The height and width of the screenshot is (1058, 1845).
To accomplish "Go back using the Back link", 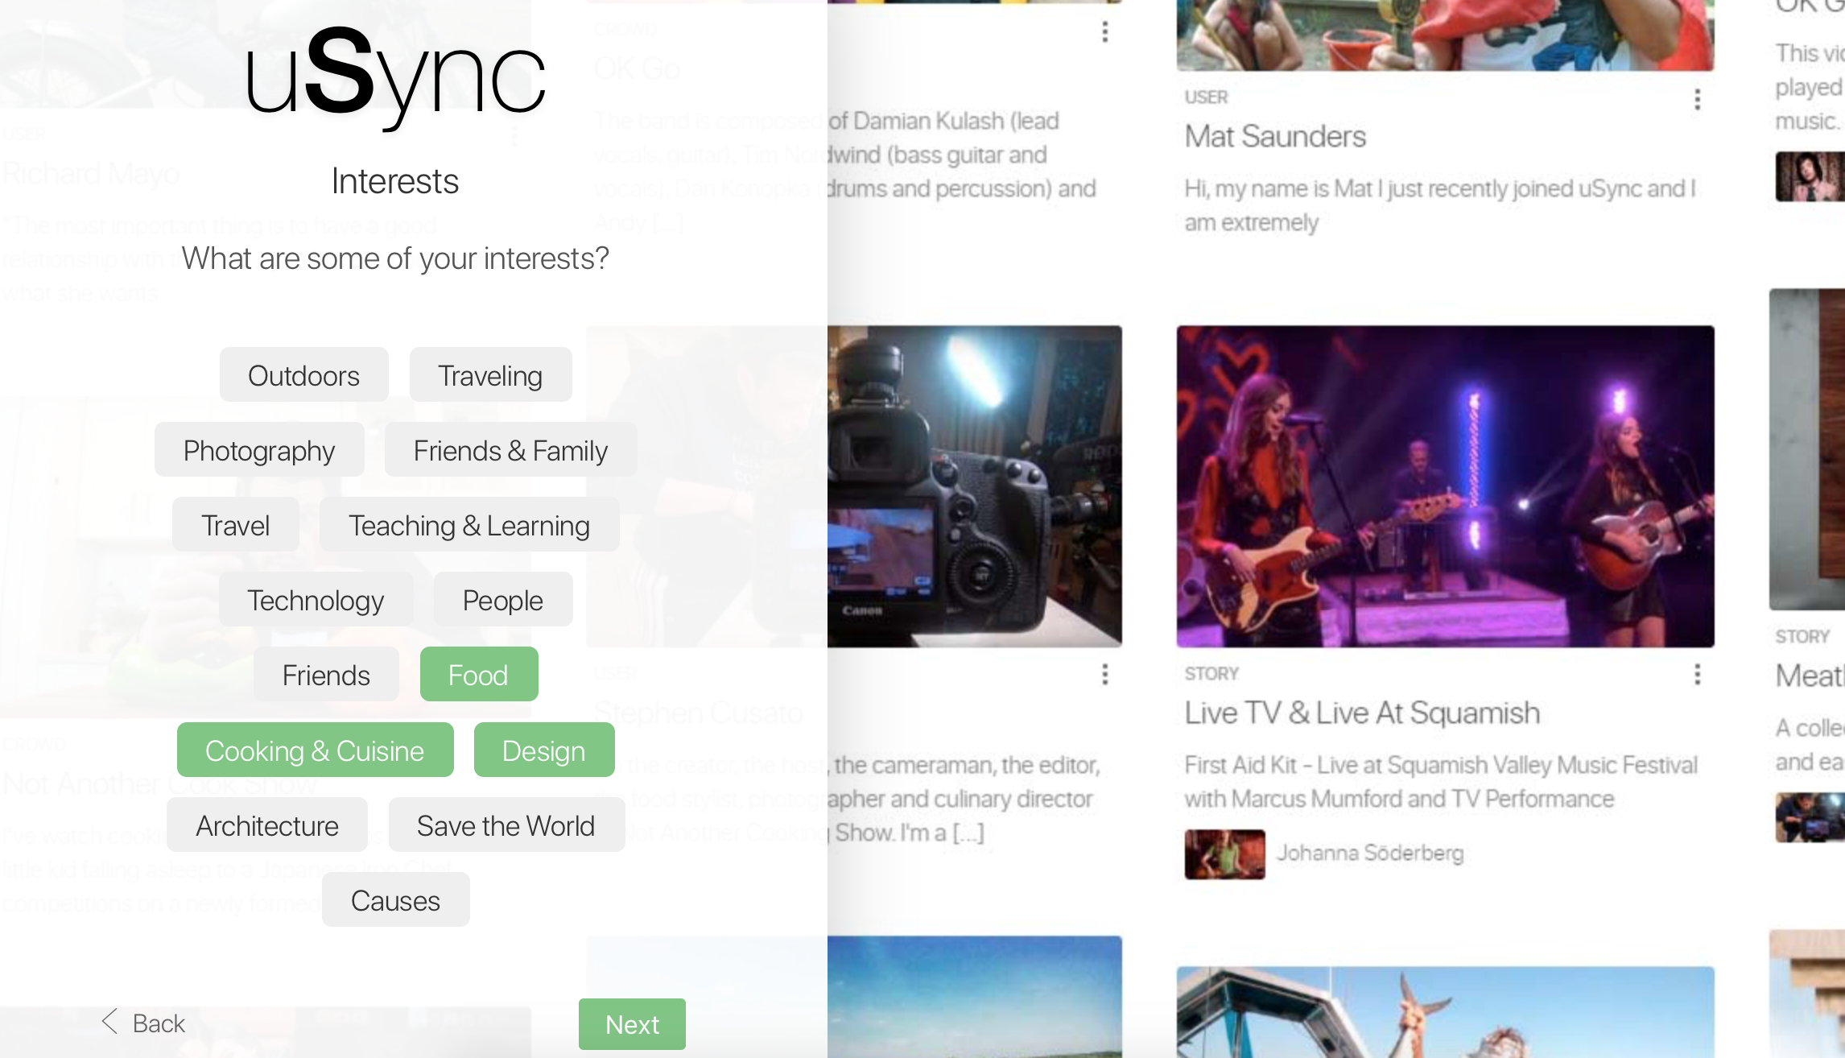I will click(159, 1023).
